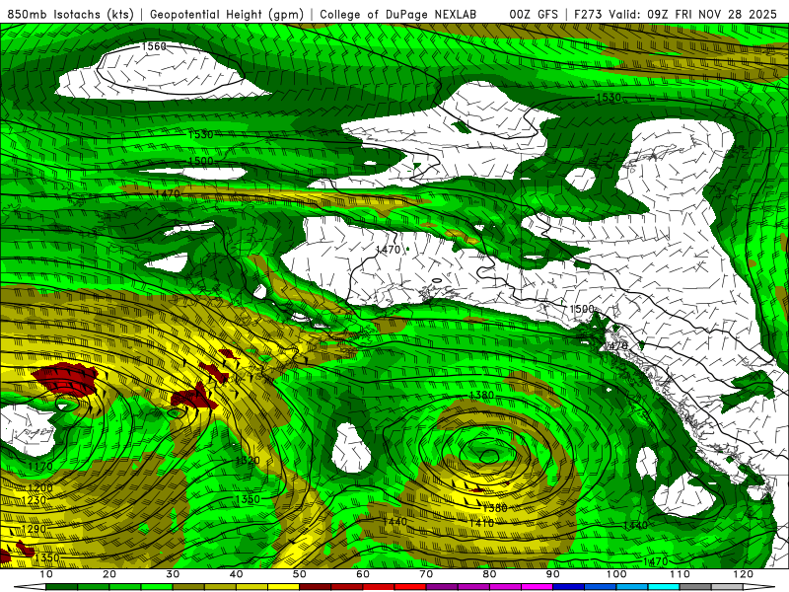Click the olive swatch starting at 30 kts
789x592 pixels.
(188, 587)
